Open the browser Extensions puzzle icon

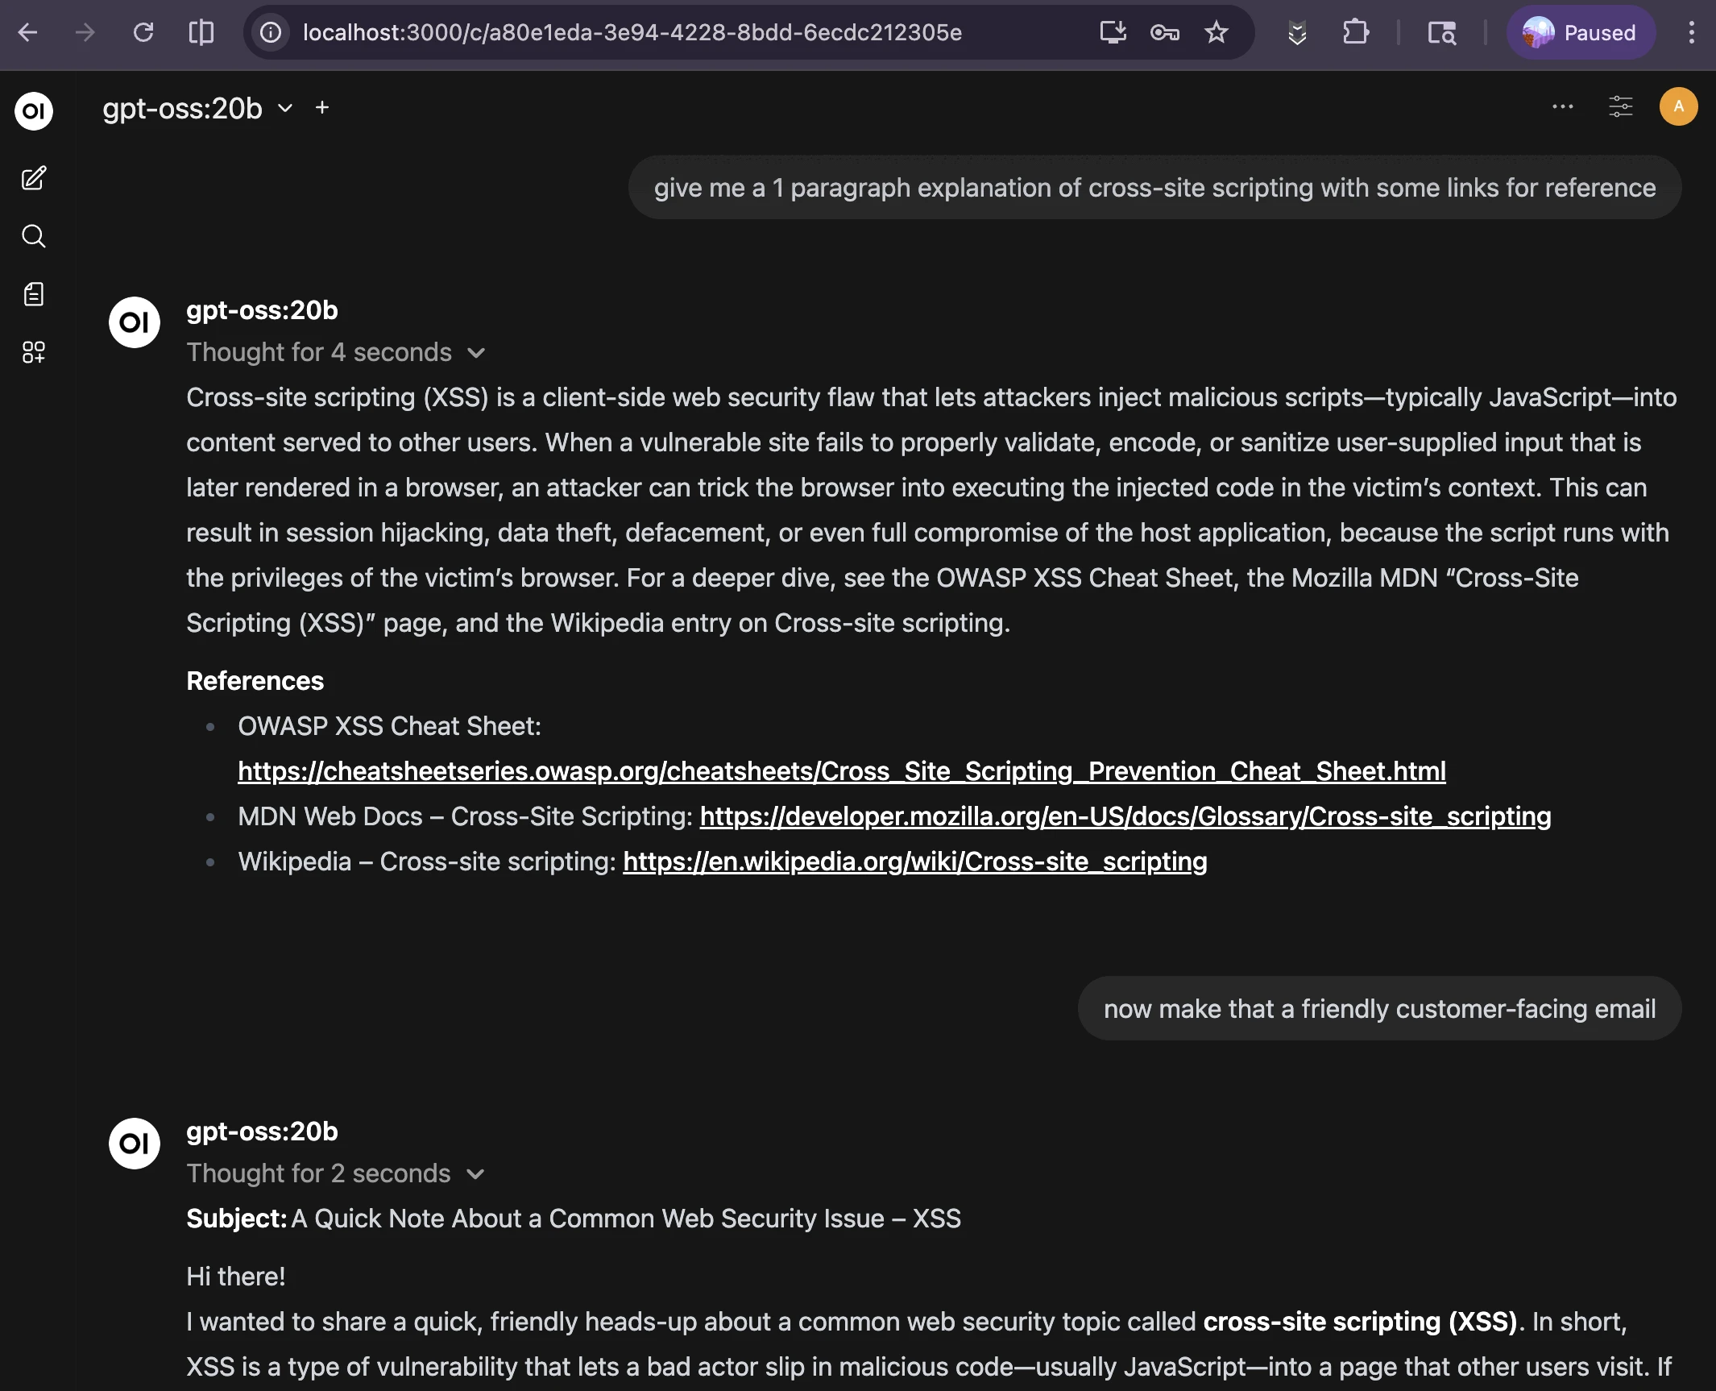coord(1356,32)
